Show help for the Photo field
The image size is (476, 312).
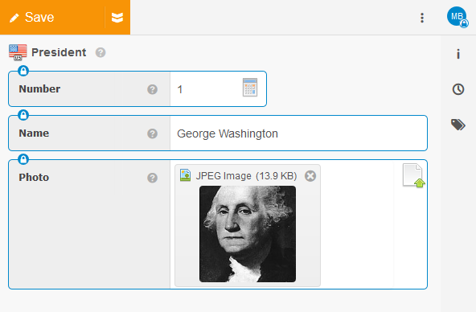[x=153, y=178]
